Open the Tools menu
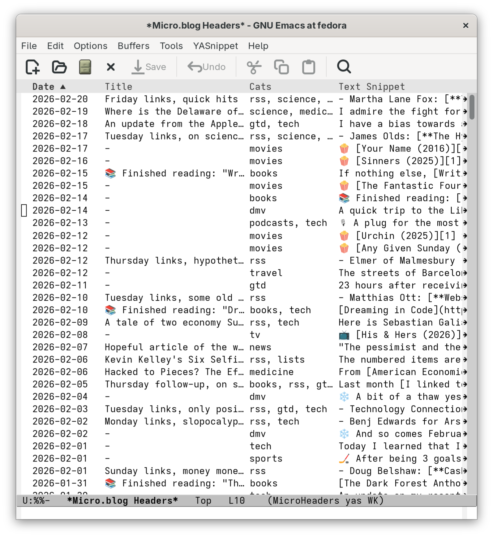This screenshot has height=537, width=493. click(171, 46)
